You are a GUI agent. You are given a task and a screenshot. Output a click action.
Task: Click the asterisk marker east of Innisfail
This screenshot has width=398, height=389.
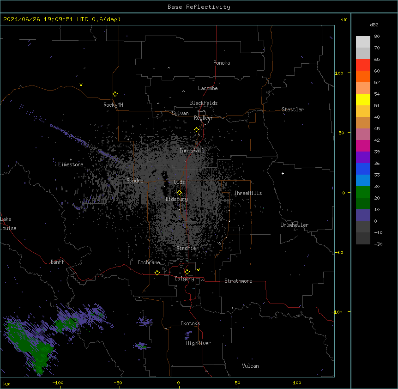tap(232, 140)
